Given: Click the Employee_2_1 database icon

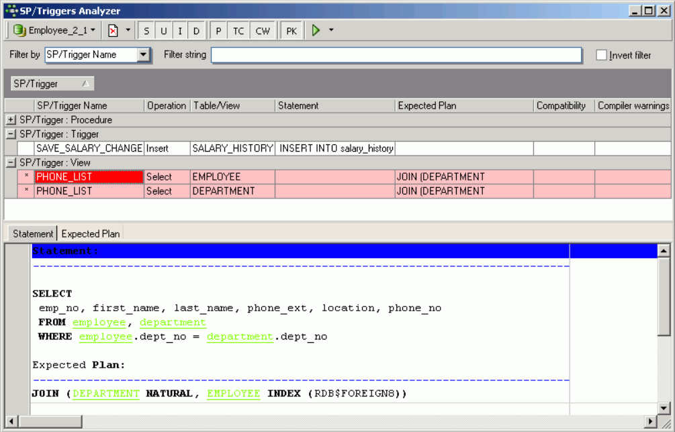Looking at the screenshot, I should click(19, 31).
